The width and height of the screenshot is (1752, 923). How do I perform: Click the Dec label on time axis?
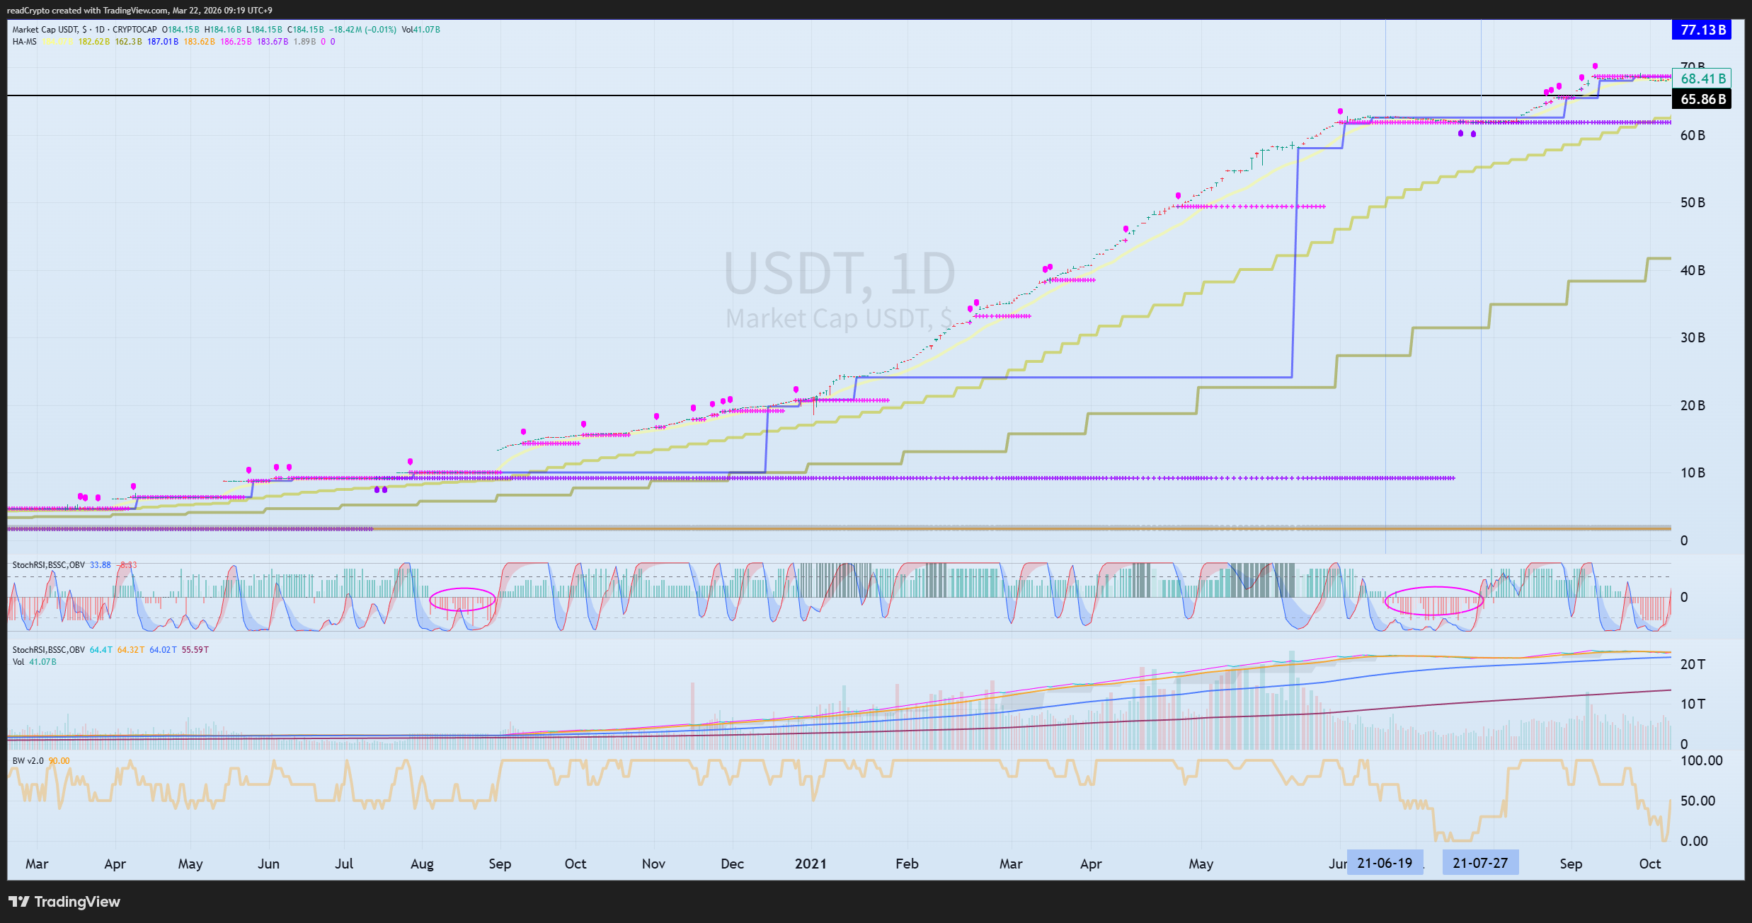pyautogui.click(x=732, y=864)
